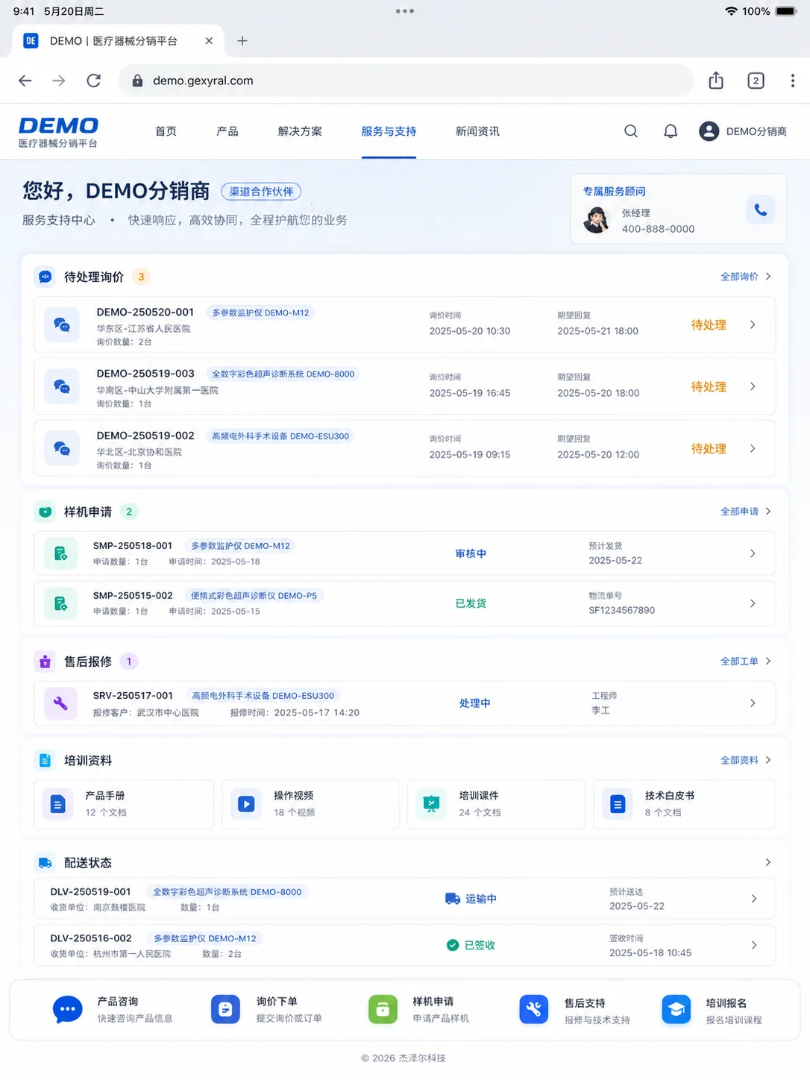Click the 便携式彩色超声诊断仪 DEMO-P5 tag

point(254,595)
